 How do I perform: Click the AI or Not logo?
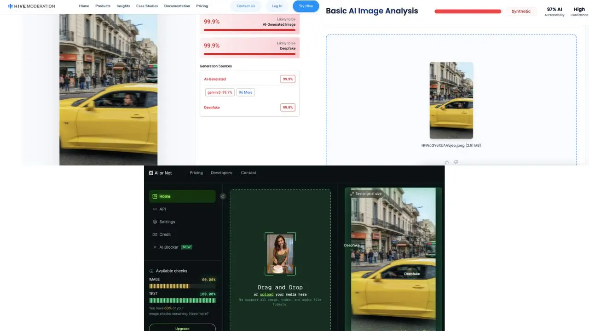click(160, 173)
